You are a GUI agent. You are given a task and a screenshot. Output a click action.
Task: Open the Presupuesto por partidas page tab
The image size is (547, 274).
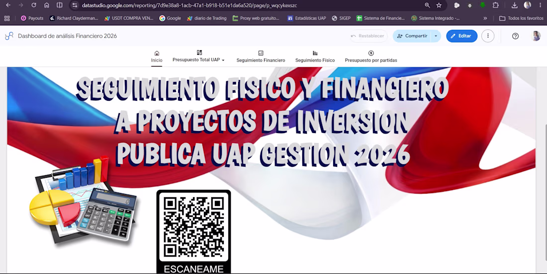371,57
